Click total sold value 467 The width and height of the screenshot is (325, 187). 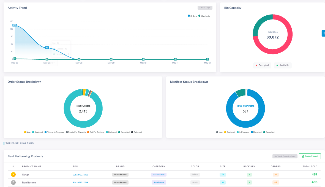tap(315, 174)
